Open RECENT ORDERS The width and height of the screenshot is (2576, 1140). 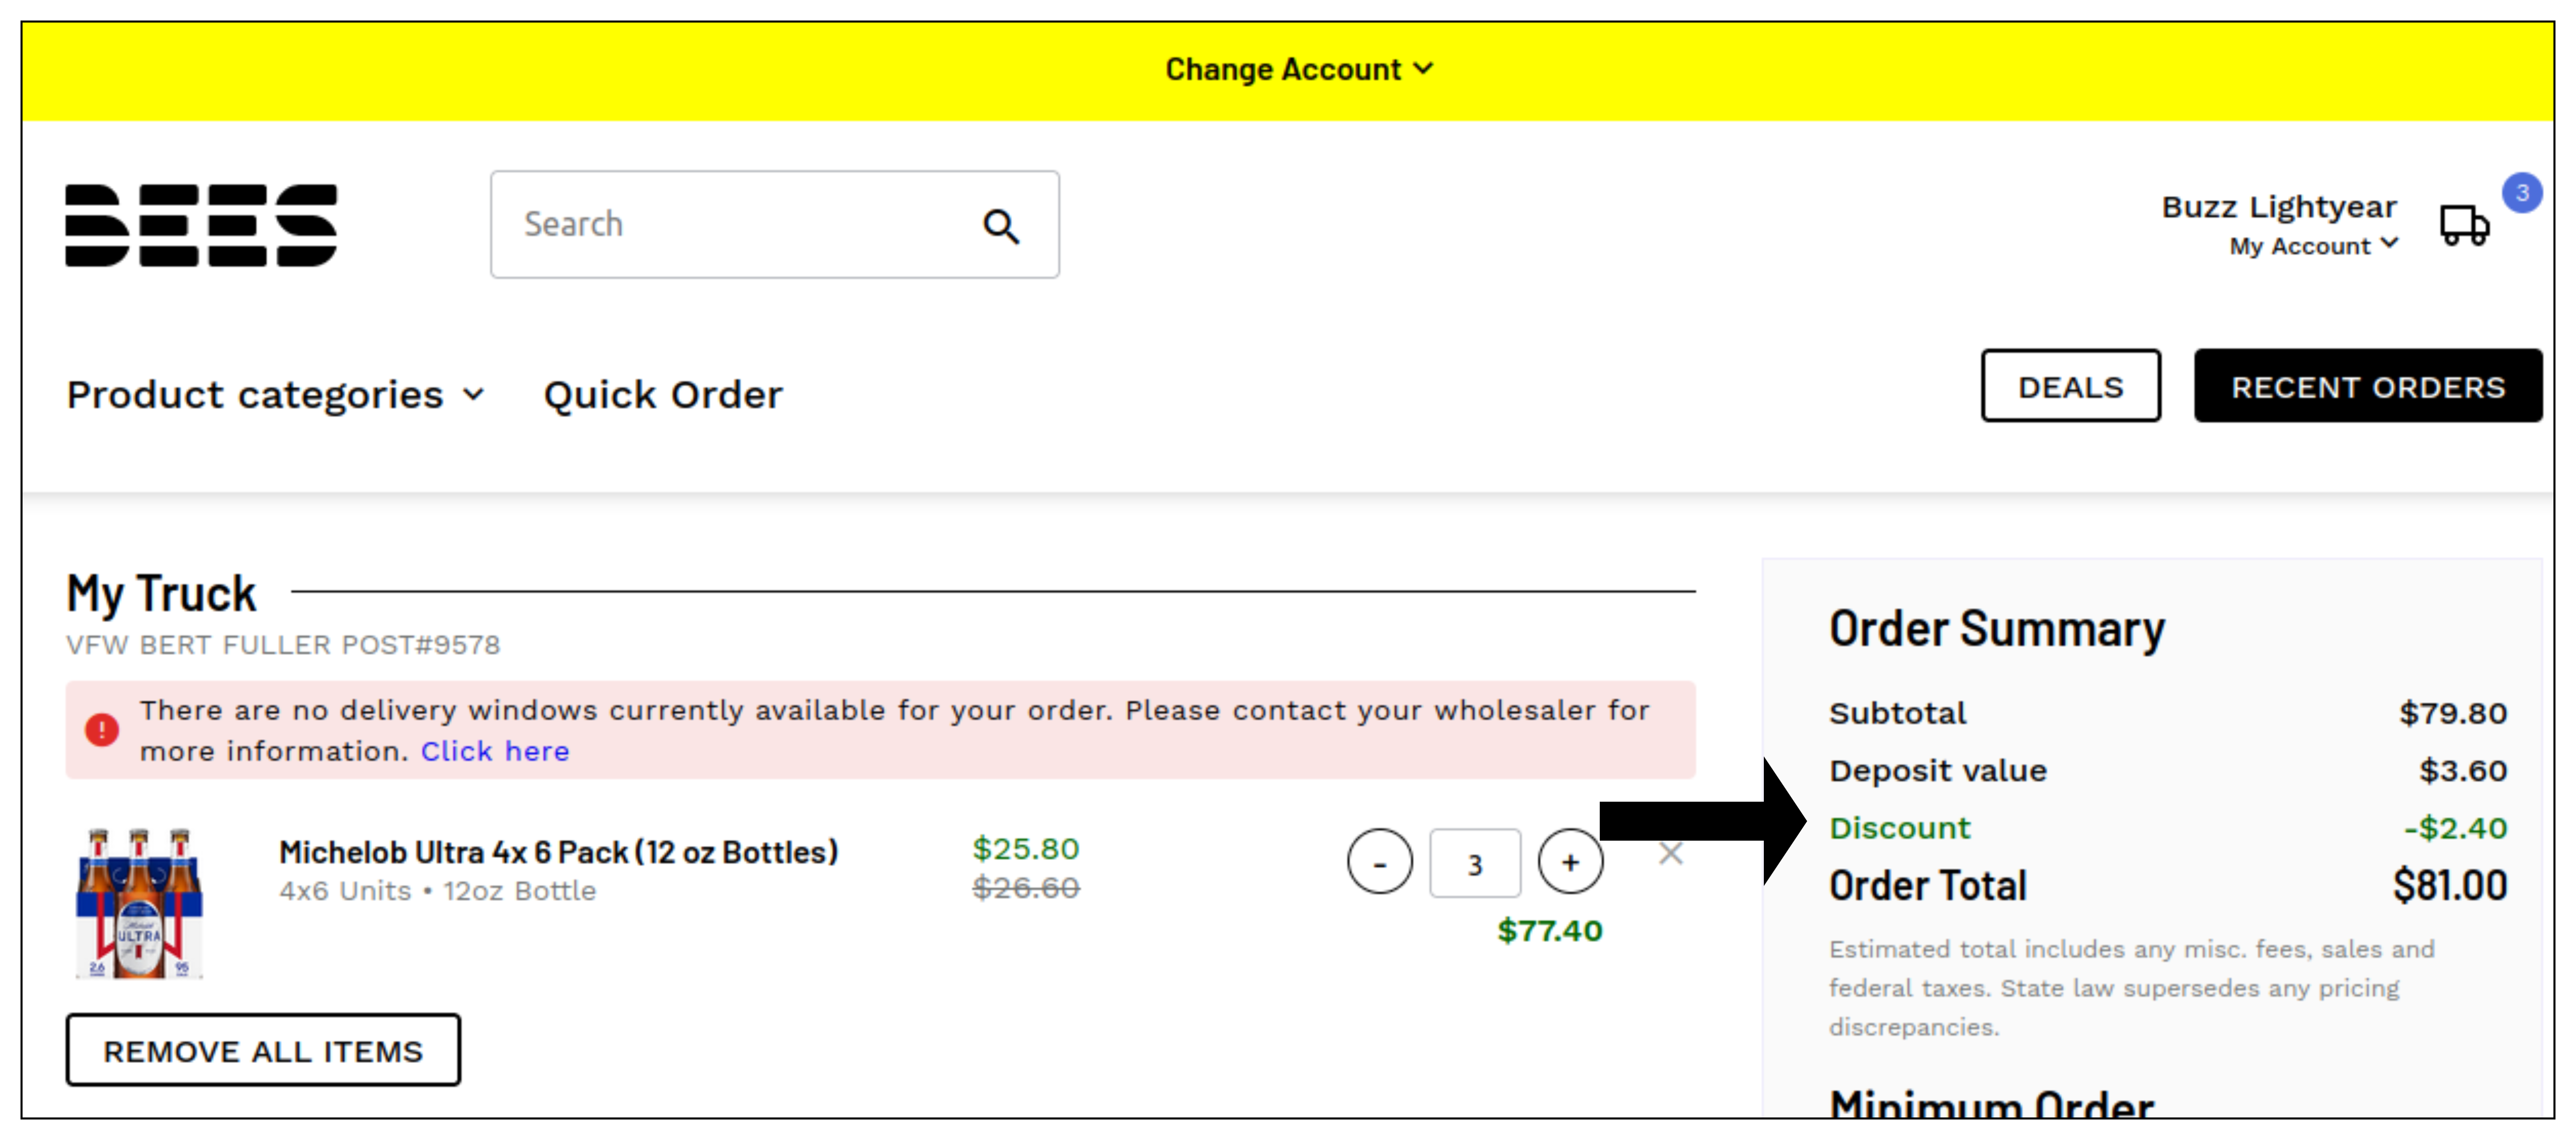tap(2367, 386)
